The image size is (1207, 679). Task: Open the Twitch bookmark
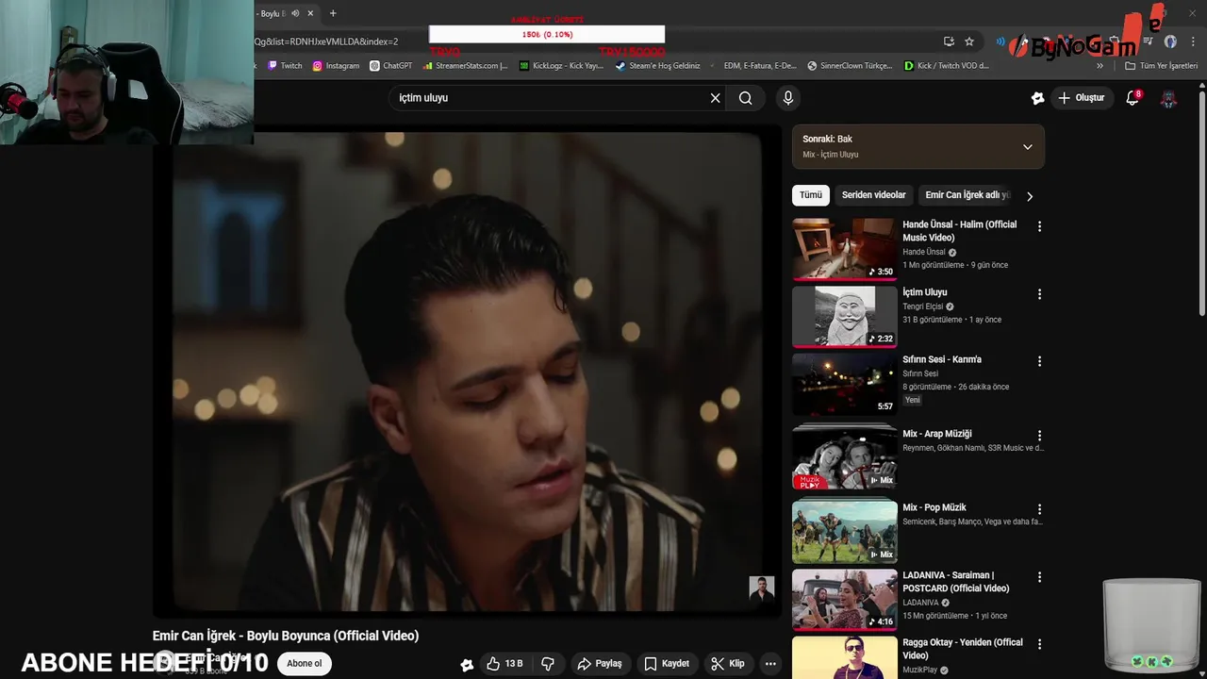(x=285, y=66)
